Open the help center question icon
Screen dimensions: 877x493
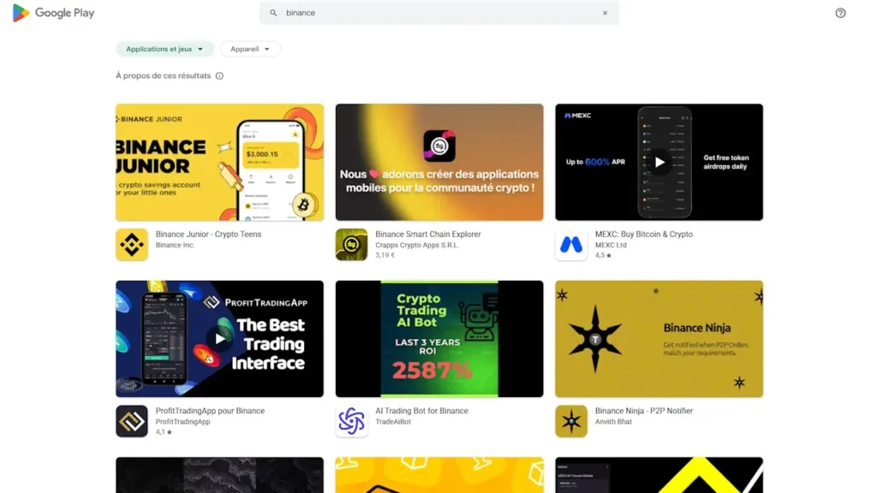840,13
